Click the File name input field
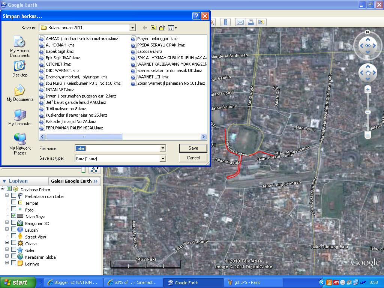 [117, 148]
